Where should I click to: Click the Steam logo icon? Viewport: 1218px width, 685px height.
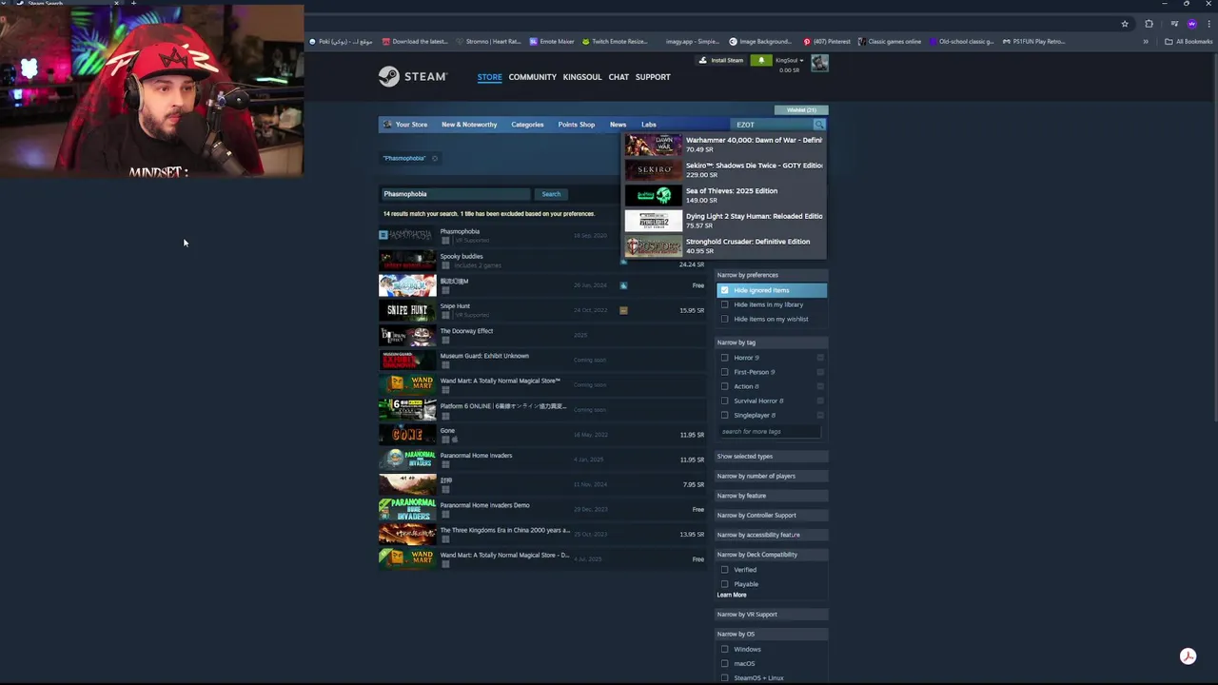388,77
